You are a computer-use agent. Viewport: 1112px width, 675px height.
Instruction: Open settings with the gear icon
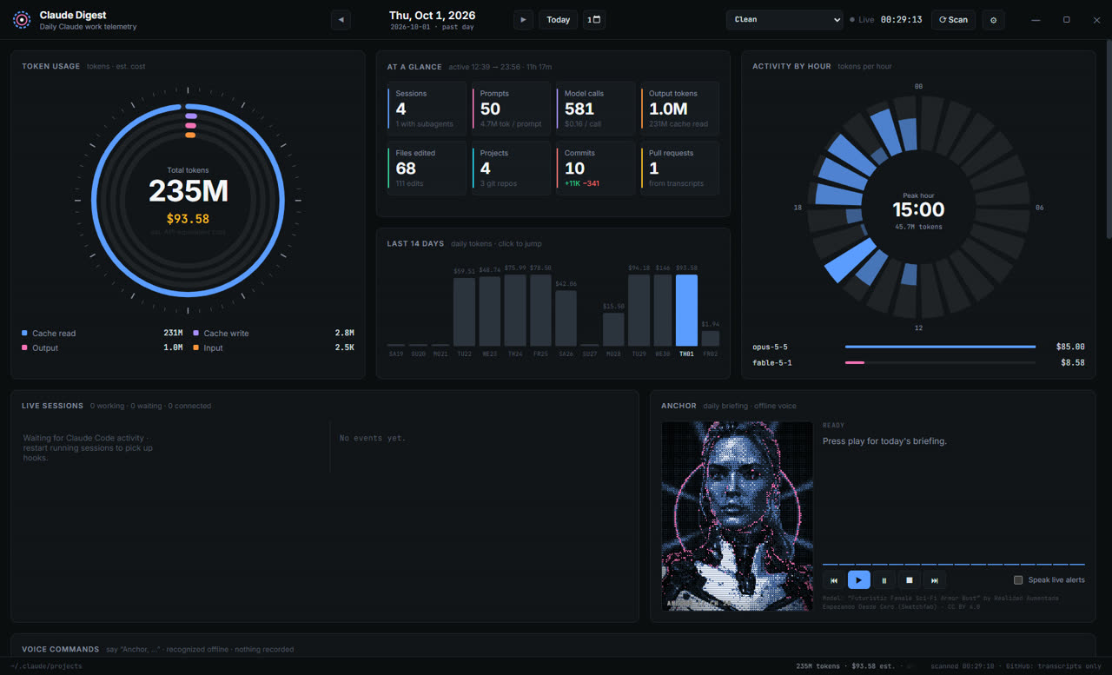[x=993, y=19]
